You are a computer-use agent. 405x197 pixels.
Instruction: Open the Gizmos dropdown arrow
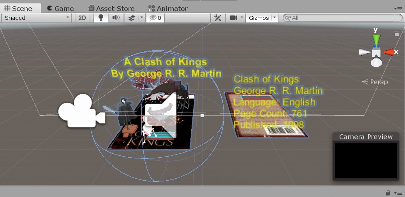pos(274,18)
